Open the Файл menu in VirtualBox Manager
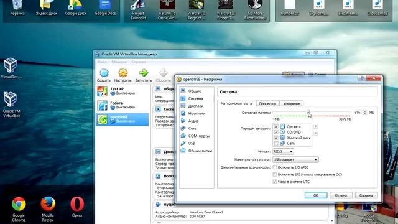Screen dimensions: 398x224 click(x=102, y=62)
